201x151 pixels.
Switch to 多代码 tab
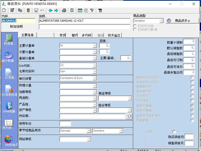pos(87,35)
